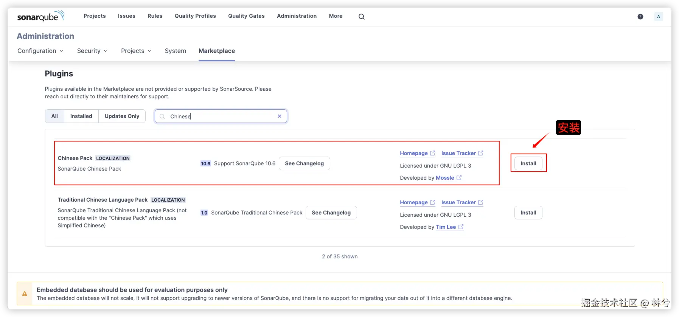Click the Administration page heading
The width and height of the screenshot is (679, 317).
point(45,36)
